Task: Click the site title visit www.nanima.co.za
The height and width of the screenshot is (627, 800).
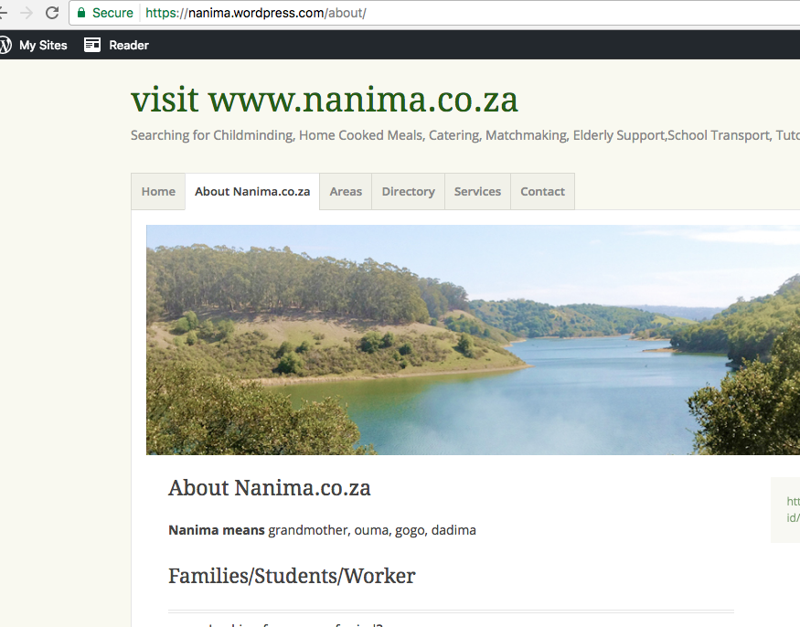Action: coord(325,100)
